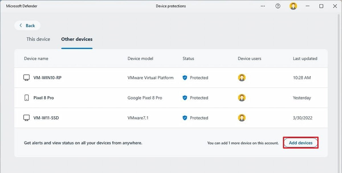Screen dimensions: 342x173
Task: Click the Device users column header
Action: coord(250,58)
